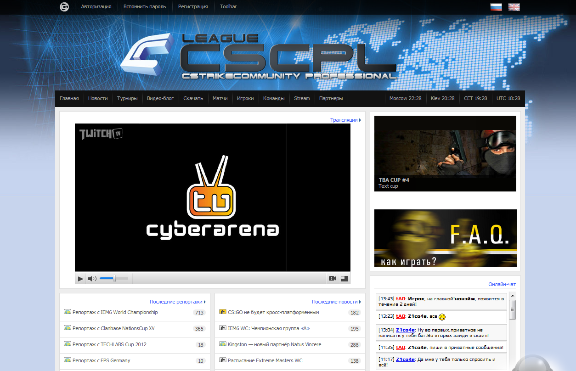The height and width of the screenshot is (371, 576).
Task: Click the UTC 18:28 clock
Action: (508, 98)
